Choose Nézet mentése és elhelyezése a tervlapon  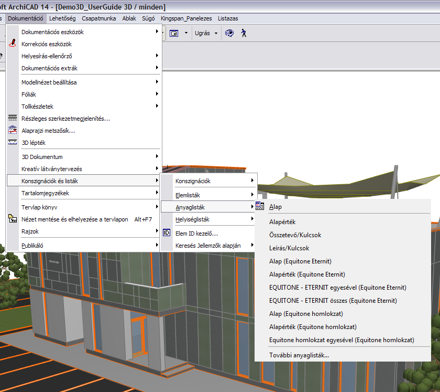pyautogui.click(x=83, y=219)
